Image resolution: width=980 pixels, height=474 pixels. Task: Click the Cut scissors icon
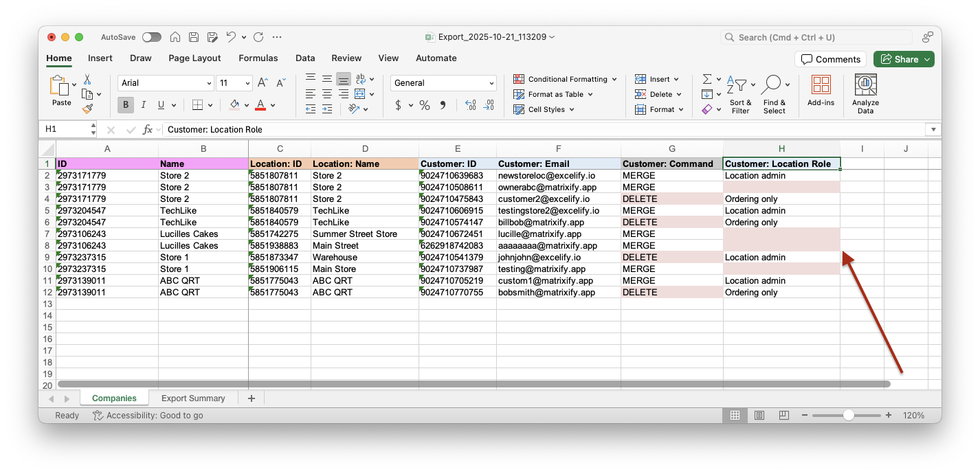pos(87,79)
